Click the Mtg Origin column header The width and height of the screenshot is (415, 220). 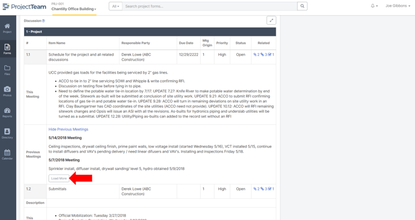tap(207, 43)
